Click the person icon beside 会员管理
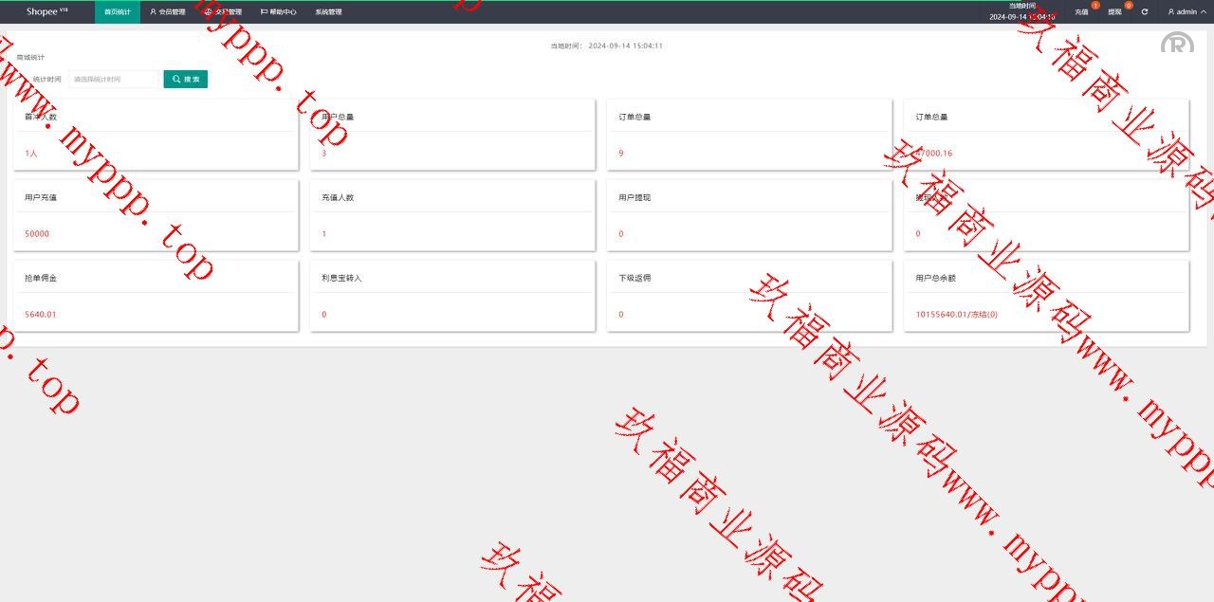The height and width of the screenshot is (602, 1214). pyautogui.click(x=154, y=11)
